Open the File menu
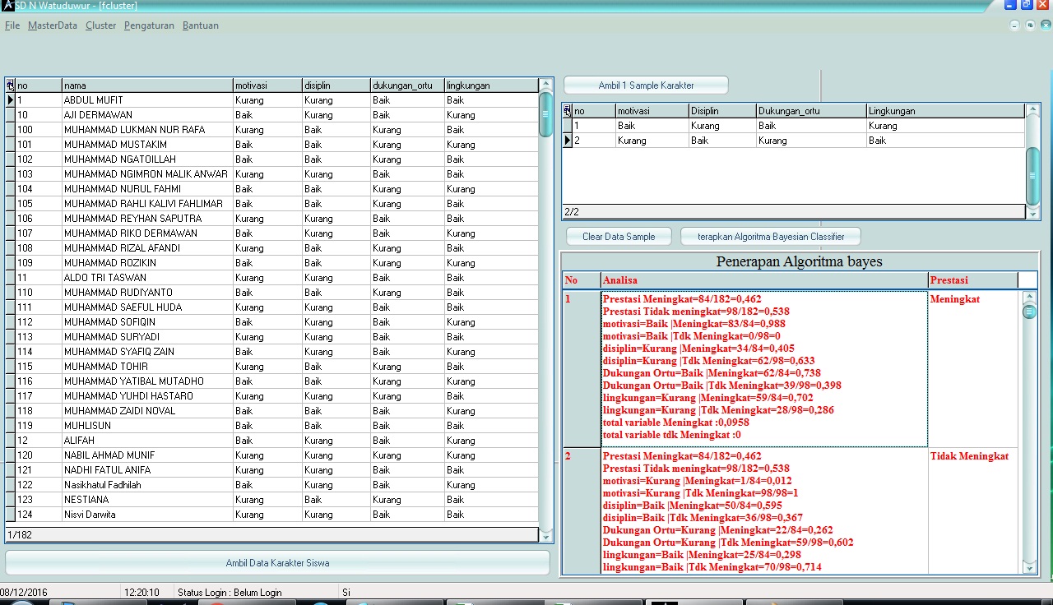The width and height of the screenshot is (1053, 605). [x=12, y=25]
